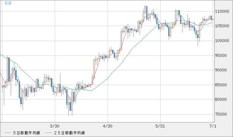Viewport: 233px width, 137px height.
Task: Click the 110000 price axis label
Action: point(222,11)
